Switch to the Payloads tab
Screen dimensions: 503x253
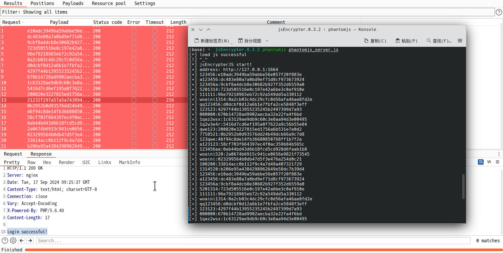73,3
